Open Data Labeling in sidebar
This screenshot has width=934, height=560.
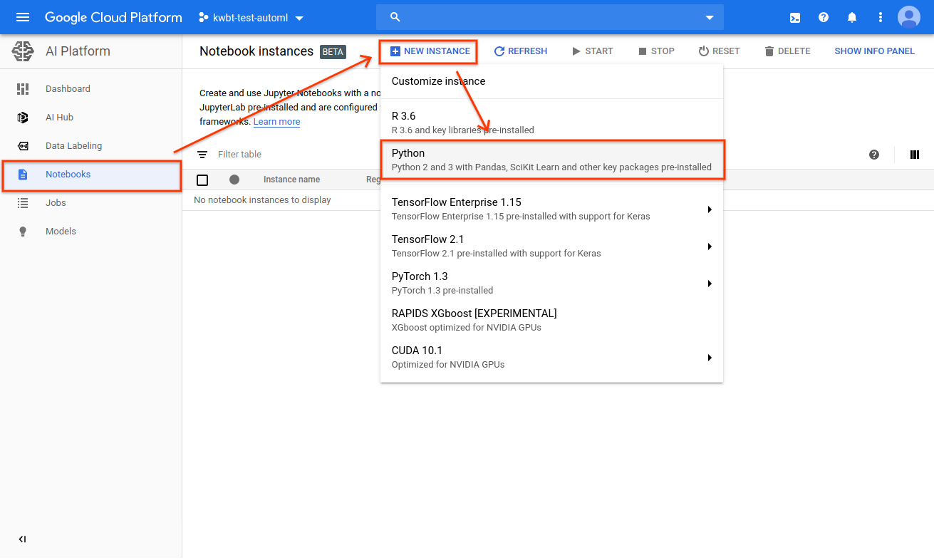pyautogui.click(x=91, y=146)
